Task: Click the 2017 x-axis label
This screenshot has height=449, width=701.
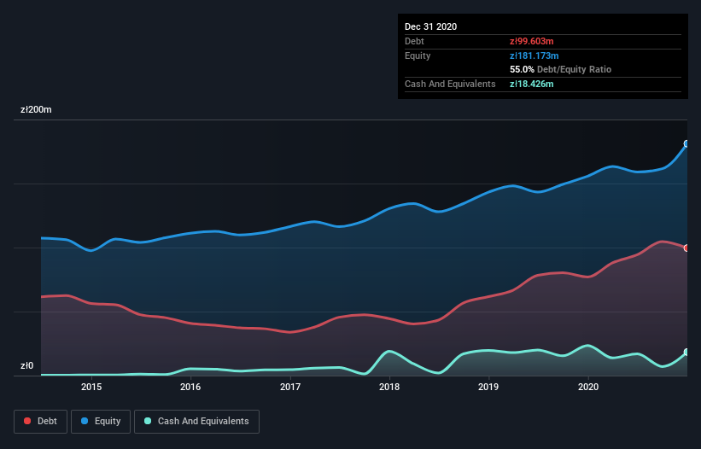Action: click(290, 387)
